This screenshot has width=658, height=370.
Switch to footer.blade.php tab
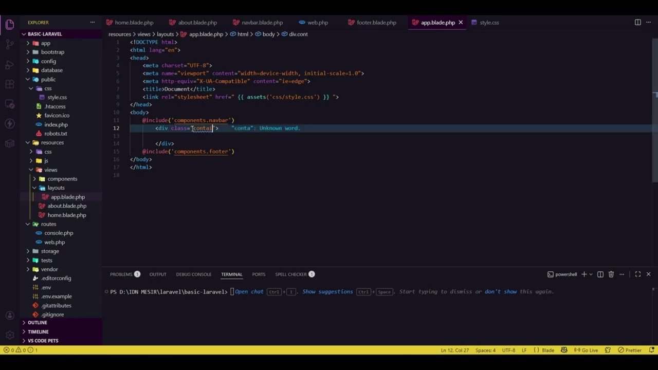(372, 22)
